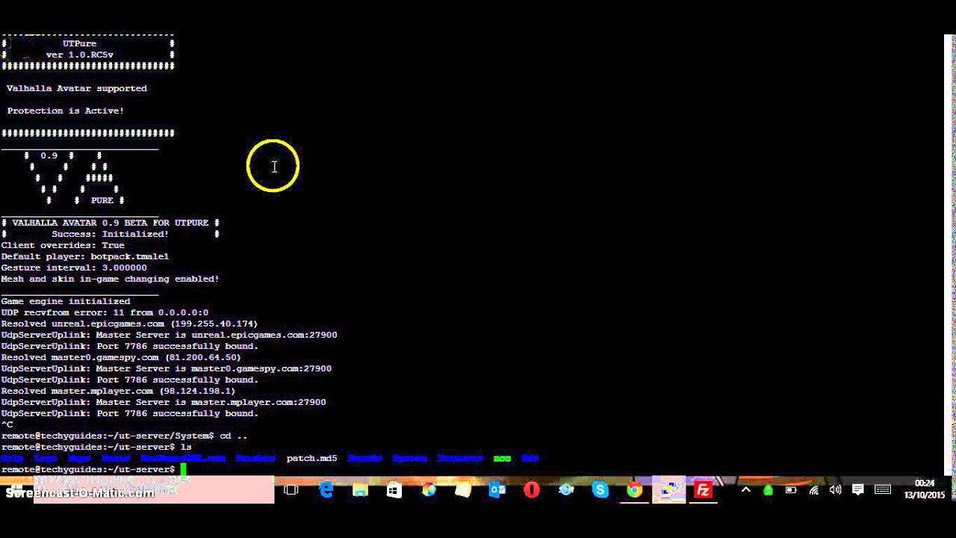Open the Windows Store taskbar icon
956x538 pixels.
[x=394, y=490]
